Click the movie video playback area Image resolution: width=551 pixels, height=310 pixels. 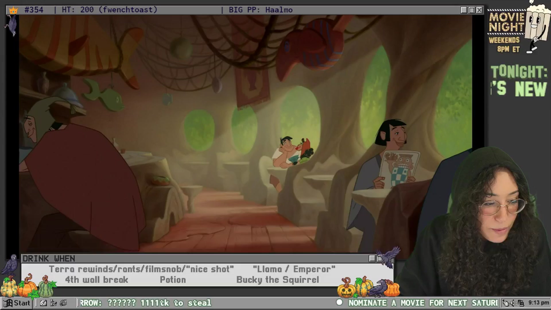[x=245, y=133]
